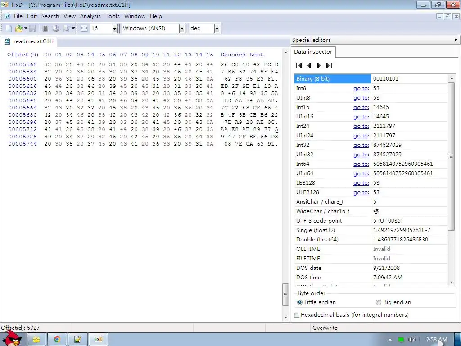Click the Offset(d): 5727 status text
Screen dimensions: 461x346
coord(20,328)
